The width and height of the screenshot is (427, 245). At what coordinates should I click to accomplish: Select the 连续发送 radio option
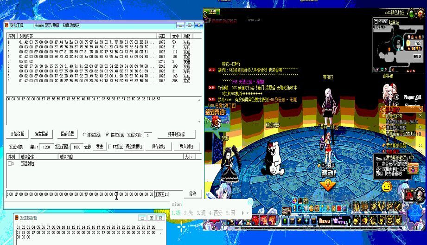[x=91, y=135]
